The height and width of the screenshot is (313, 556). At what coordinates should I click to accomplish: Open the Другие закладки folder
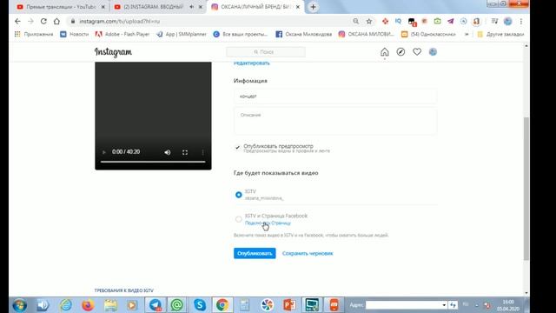pos(500,34)
